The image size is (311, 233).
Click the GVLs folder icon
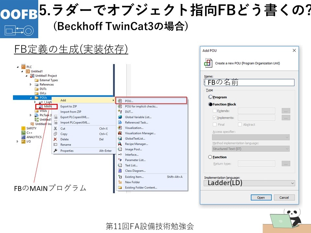[x=37, y=93]
